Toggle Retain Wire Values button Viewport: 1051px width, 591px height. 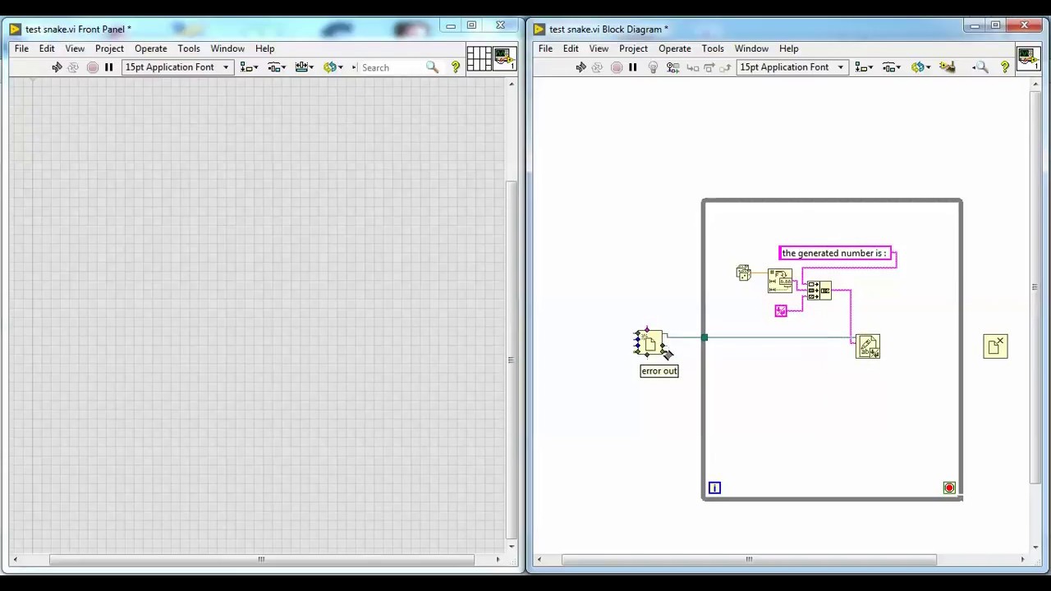[x=672, y=67]
